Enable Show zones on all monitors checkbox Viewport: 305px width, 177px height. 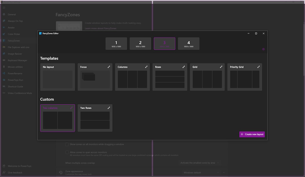[67, 144]
